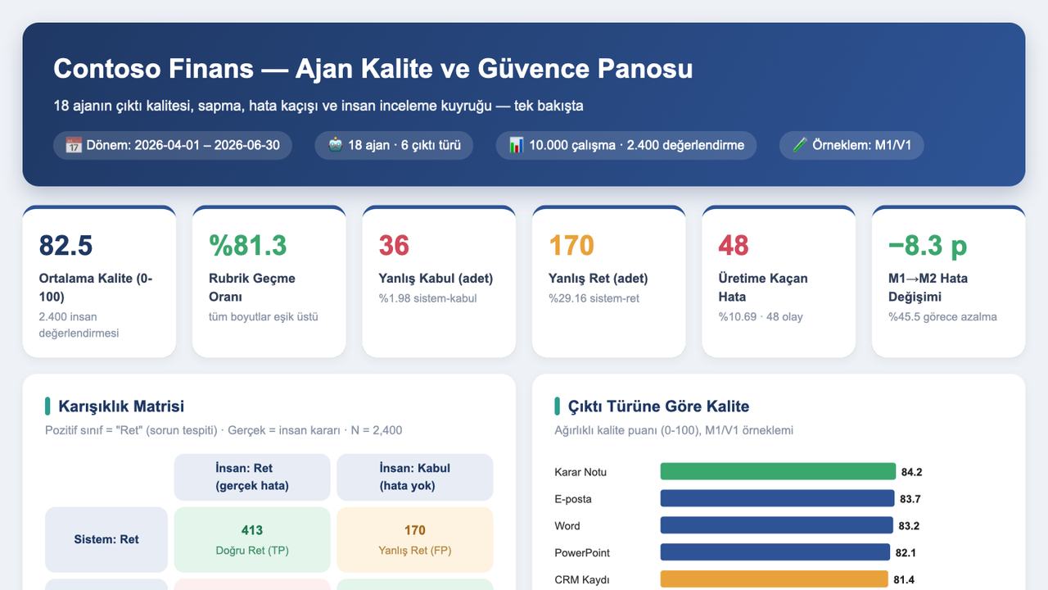
Task: Click the %45.5 görece azalma note
Action: (942, 316)
